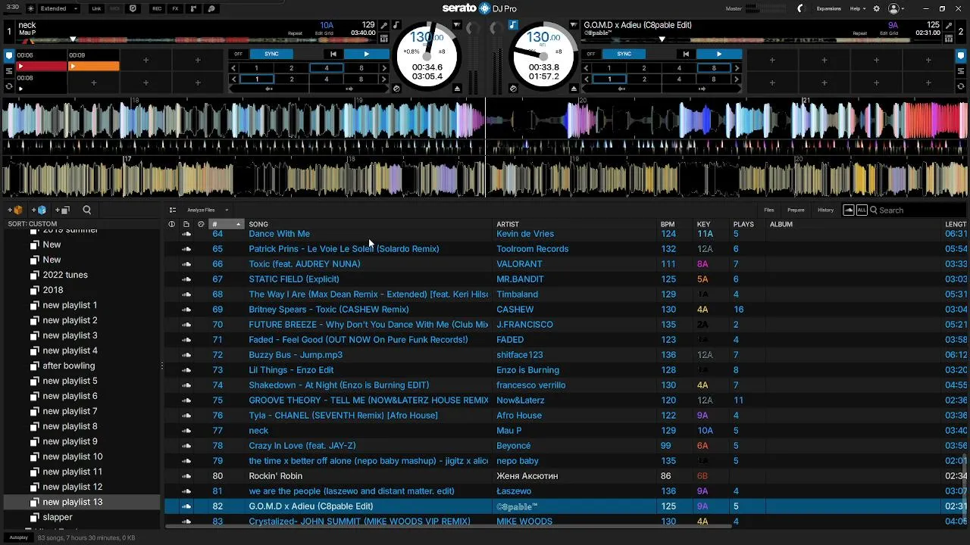
Task: Open the Serato Stems headphone icon
Action: point(211,8)
